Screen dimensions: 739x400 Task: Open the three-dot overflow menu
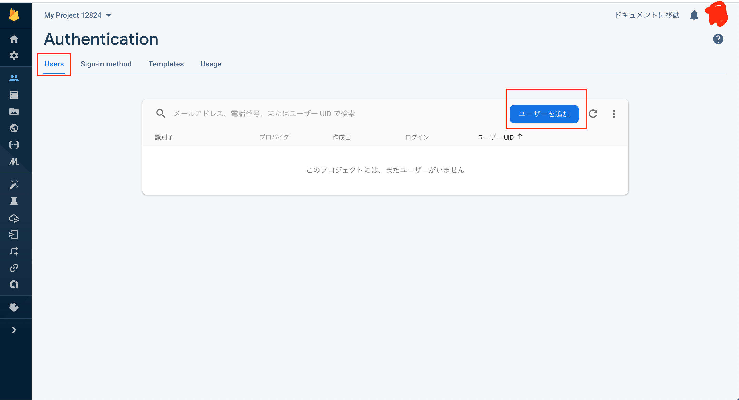click(614, 114)
